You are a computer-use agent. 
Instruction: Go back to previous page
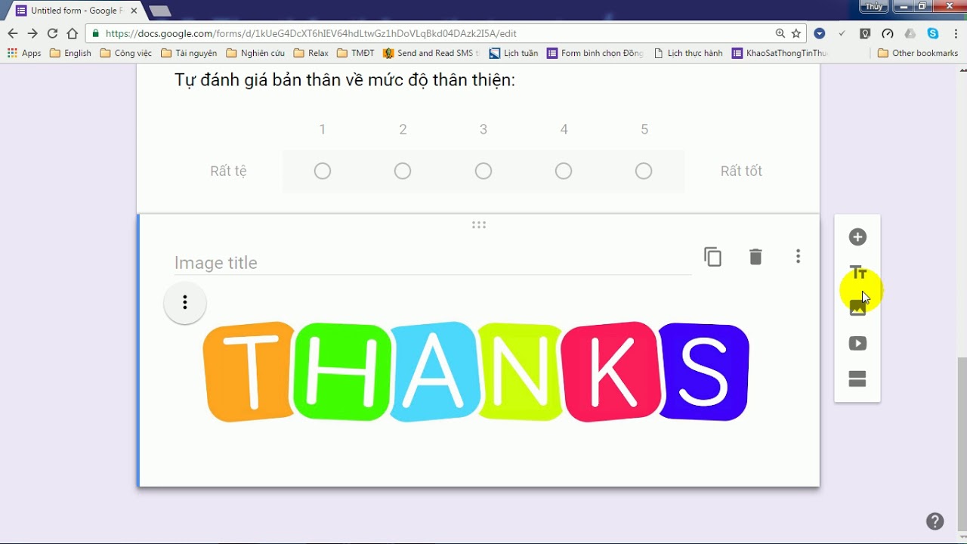tap(12, 33)
